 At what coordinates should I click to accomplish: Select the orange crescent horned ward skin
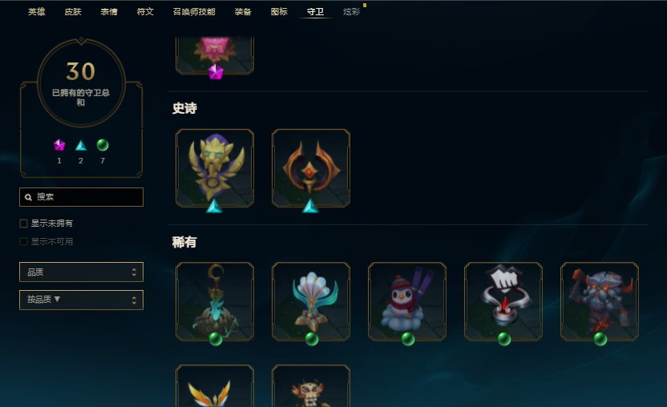(x=311, y=168)
